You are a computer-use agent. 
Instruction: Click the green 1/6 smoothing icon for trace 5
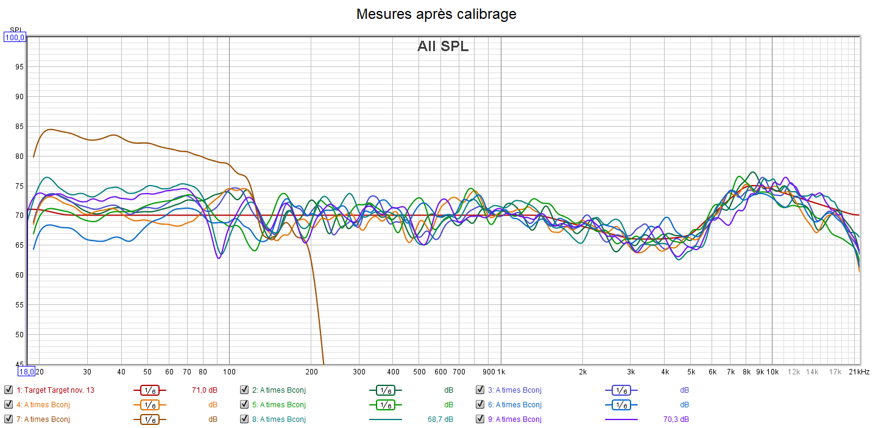(x=385, y=405)
